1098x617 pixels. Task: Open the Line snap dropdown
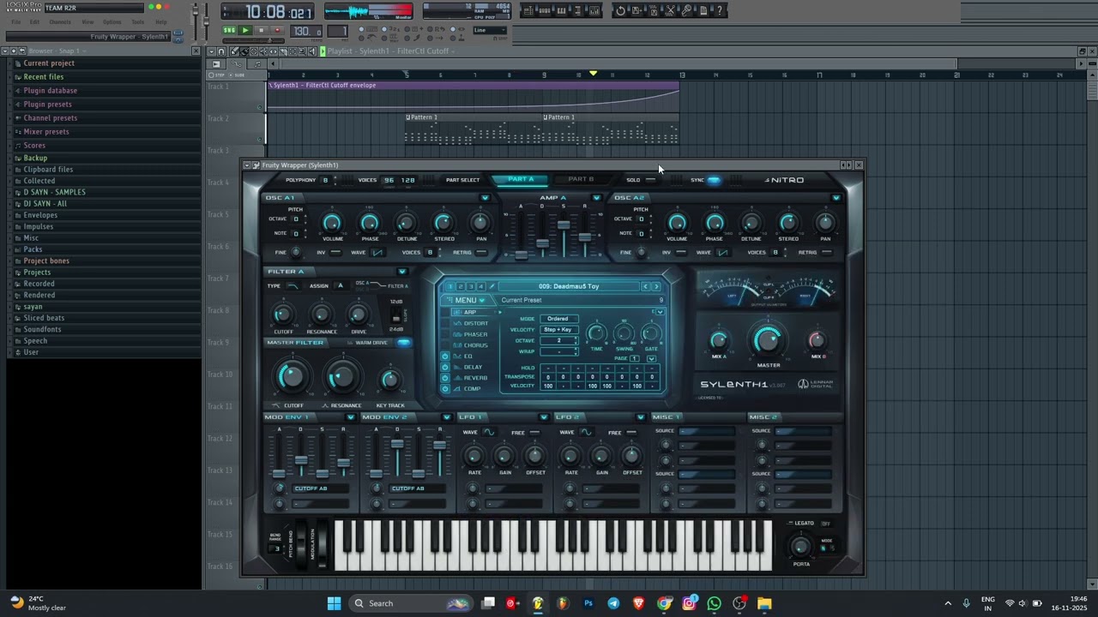(x=490, y=30)
